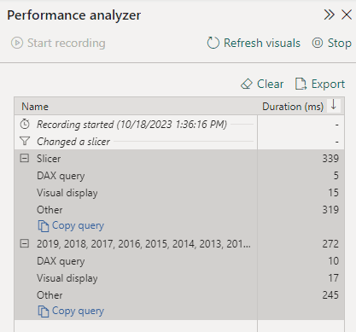This screenshot has width=356, height=332.
Task: Click the Export file icon
Action: 301,84
